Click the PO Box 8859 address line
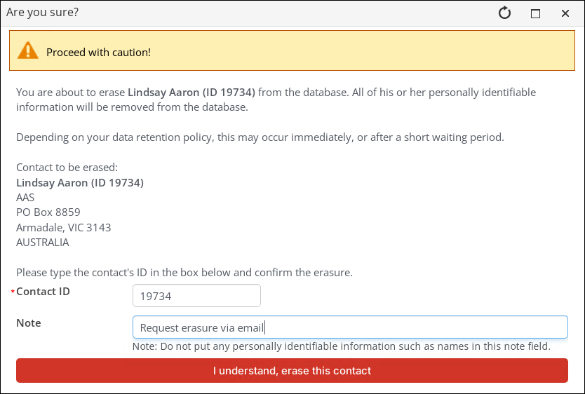The height and width of the screenshot is (394, 585). pyautogui.click(x=48, y=212)
